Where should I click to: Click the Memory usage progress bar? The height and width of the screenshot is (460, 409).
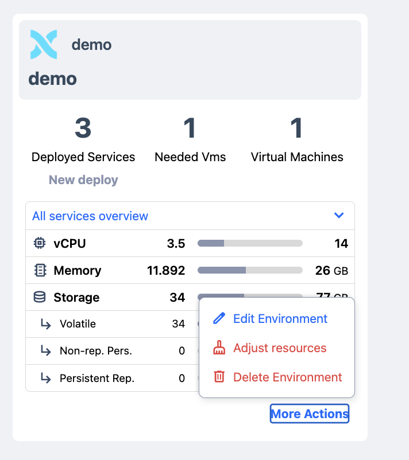coord(250,271)
